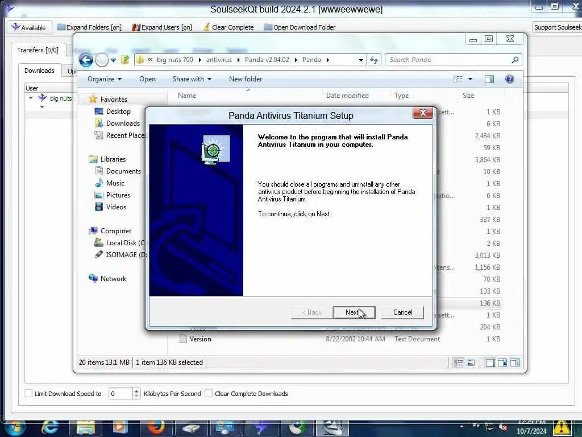Viewport: 582px width, 437px height.
Task: Toggle Expand Users [on] in Soulseek
Action: [x=162, y=27]
